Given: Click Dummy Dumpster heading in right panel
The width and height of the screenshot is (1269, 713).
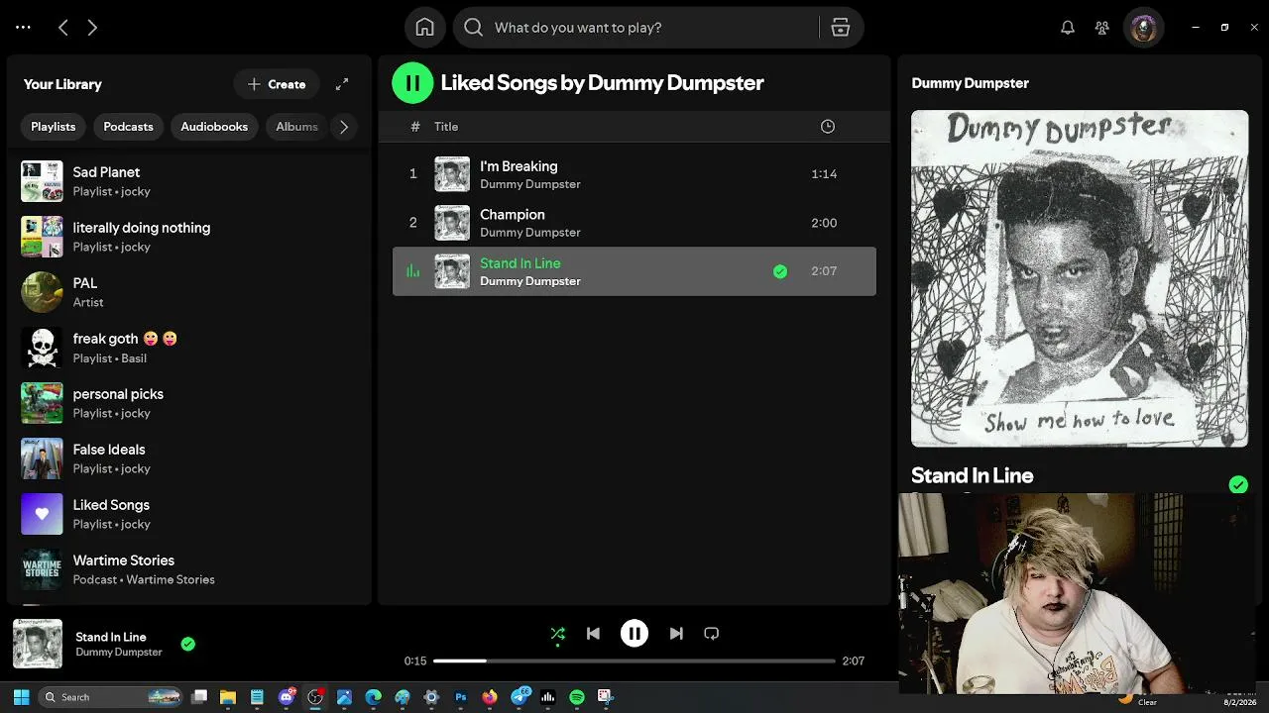Looking at the screenshot, I should 970,83.
